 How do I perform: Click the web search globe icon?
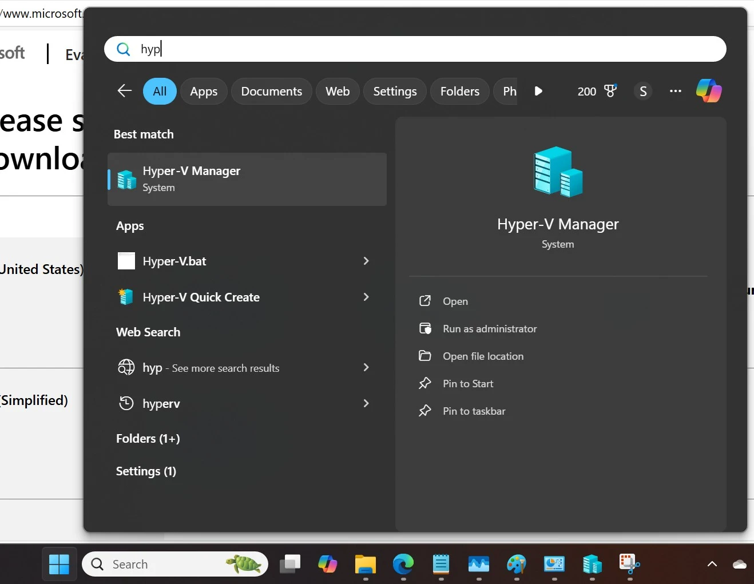(x=126, y=367)
